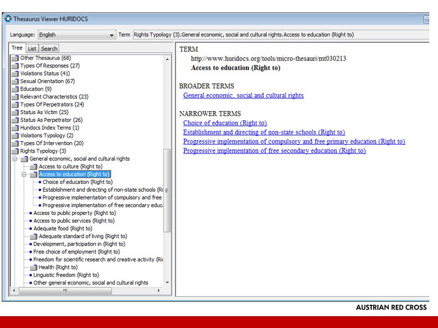Select Free choice of employment (Right to)
The width and height of the screenshot is (438, 328).
coord(77,252)
